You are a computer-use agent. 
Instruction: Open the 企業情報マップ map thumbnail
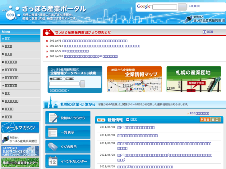click(x=134, y=79)
